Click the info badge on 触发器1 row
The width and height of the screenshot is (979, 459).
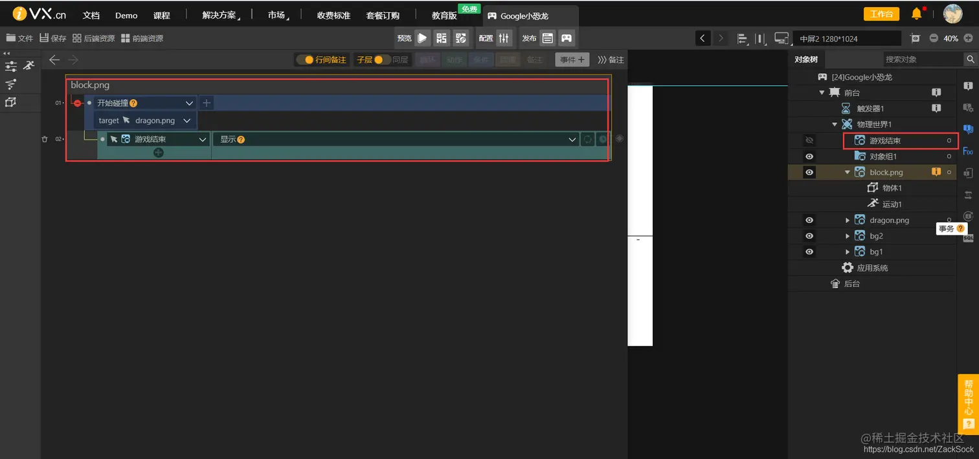pyautogui.click(x=936, y=109)
